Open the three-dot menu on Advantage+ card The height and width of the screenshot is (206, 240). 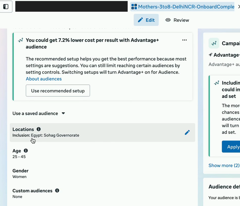[184, 40]
